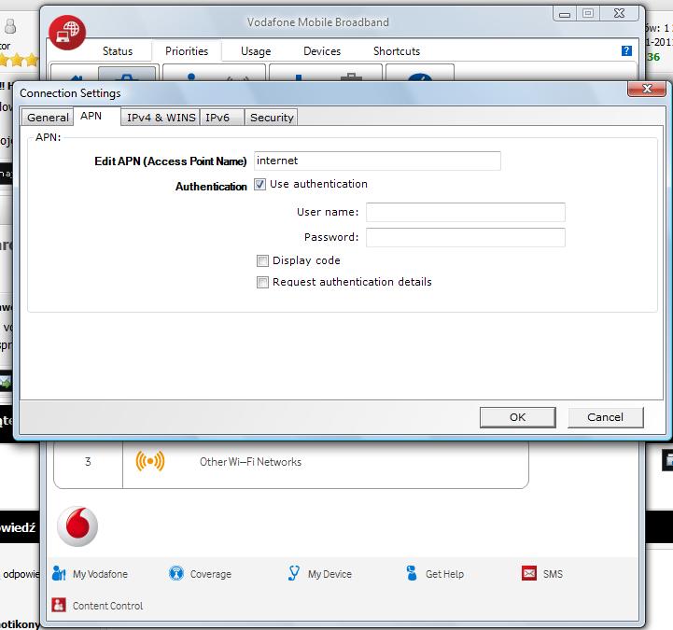The width and height of the screenshot is (673, 630).
Task: Focus the Edit APN text field
Action: tap(377, 161)
